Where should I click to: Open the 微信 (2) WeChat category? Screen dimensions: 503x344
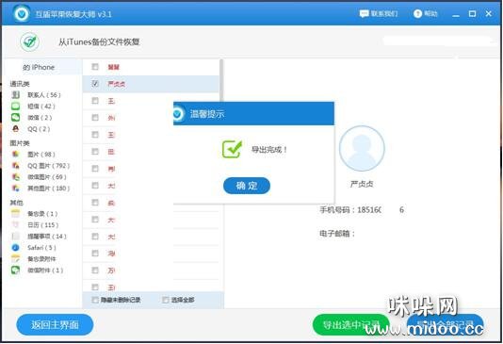[x=32, y=118]
